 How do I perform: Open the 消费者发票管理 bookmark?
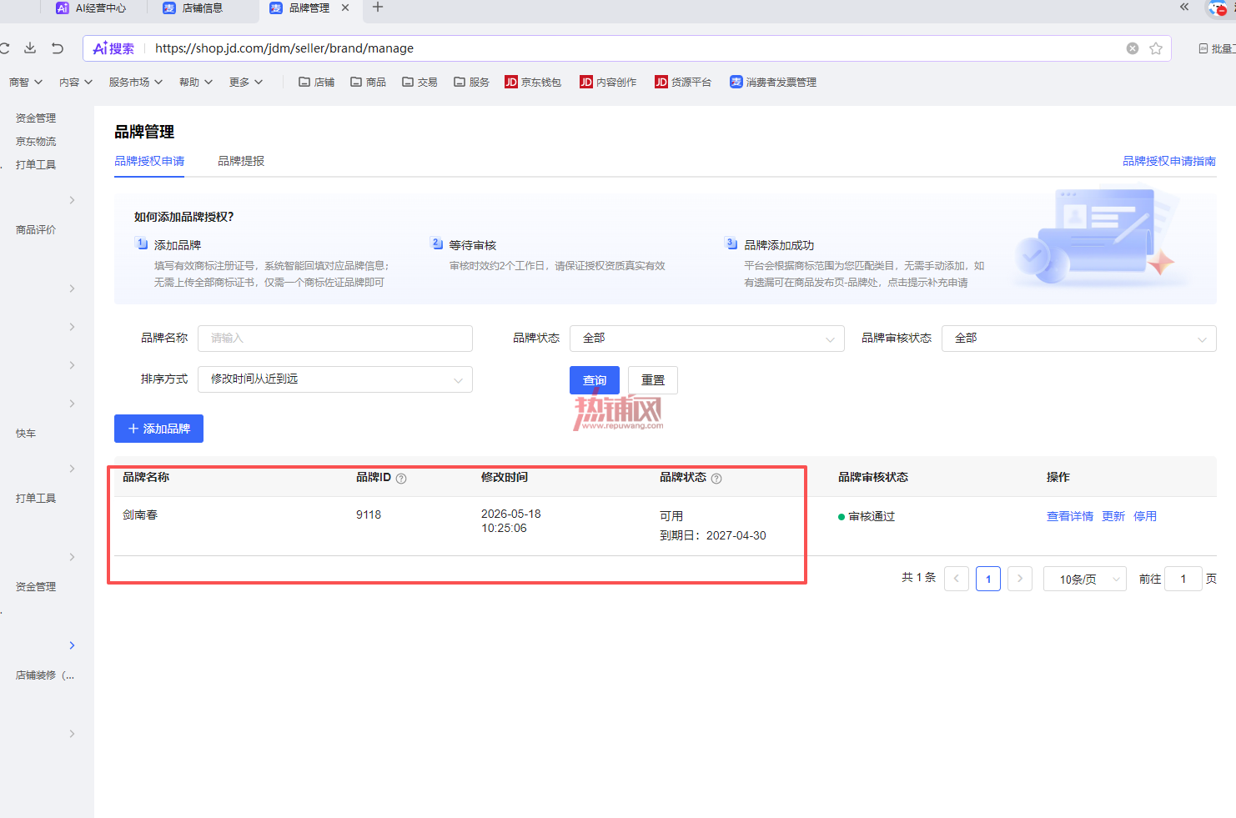[773, 82]
